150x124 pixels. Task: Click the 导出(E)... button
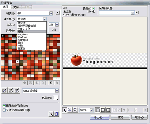pyautogui.click(x=100, y=117)
